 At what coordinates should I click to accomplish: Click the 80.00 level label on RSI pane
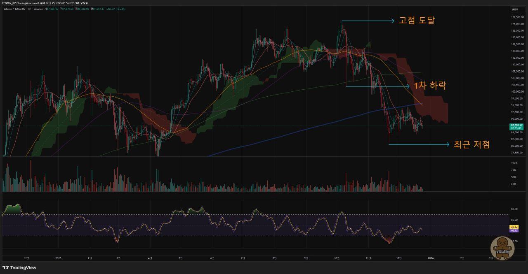(x=514, y=209)
